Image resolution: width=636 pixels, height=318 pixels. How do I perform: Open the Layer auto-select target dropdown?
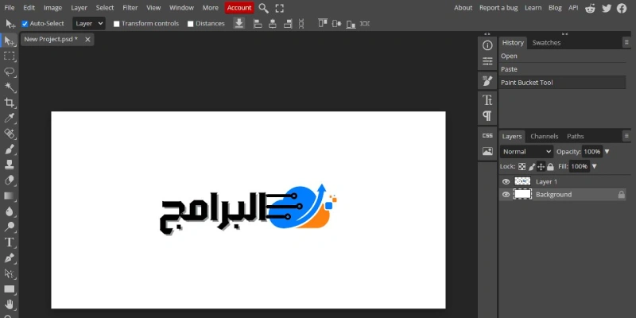click(88, 24)
